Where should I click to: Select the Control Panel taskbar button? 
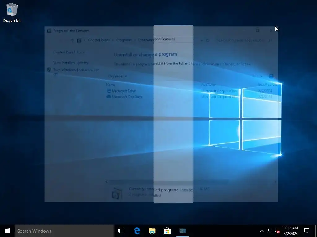[x=183, y=231]
